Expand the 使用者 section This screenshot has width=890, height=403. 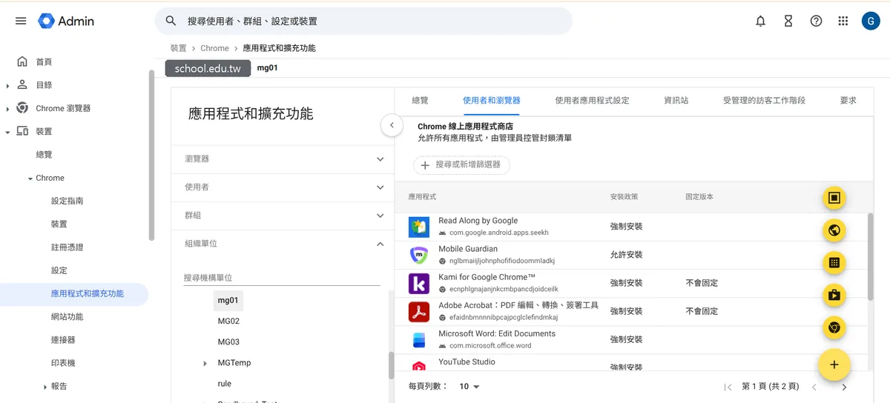click(380, 187)
